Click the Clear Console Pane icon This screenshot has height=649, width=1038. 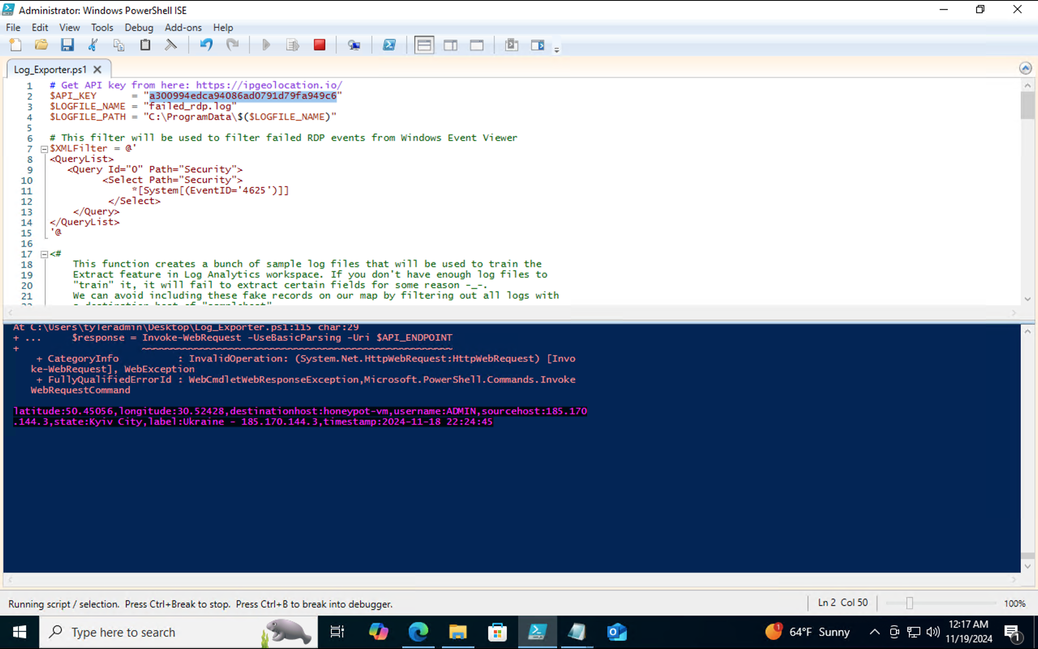pos(171,45)
